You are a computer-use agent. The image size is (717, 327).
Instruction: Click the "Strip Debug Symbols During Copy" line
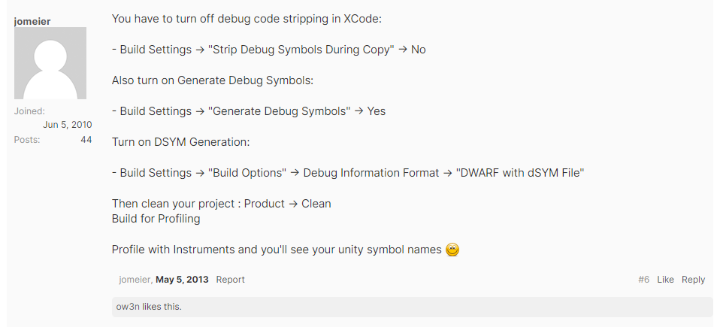(301, 49)
